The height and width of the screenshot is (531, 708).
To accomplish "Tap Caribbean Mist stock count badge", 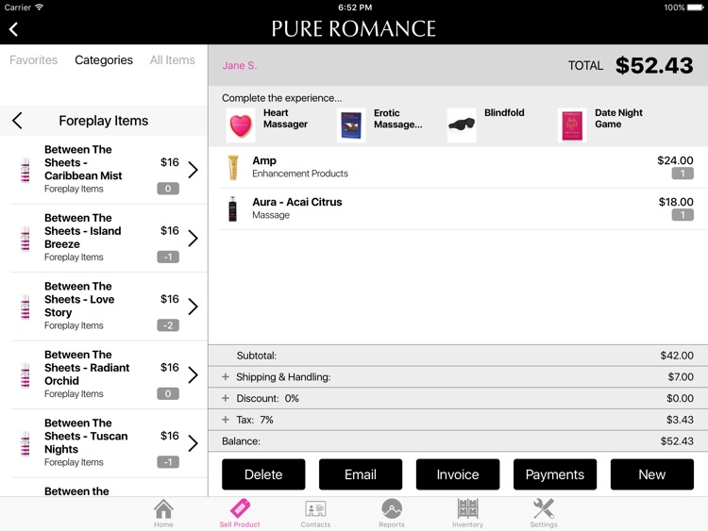I will [x=168, y=189].
